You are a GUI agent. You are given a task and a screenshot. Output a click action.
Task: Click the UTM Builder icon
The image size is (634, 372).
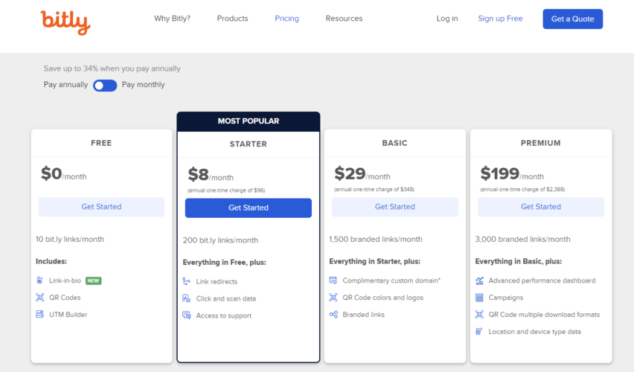point(40,315)
